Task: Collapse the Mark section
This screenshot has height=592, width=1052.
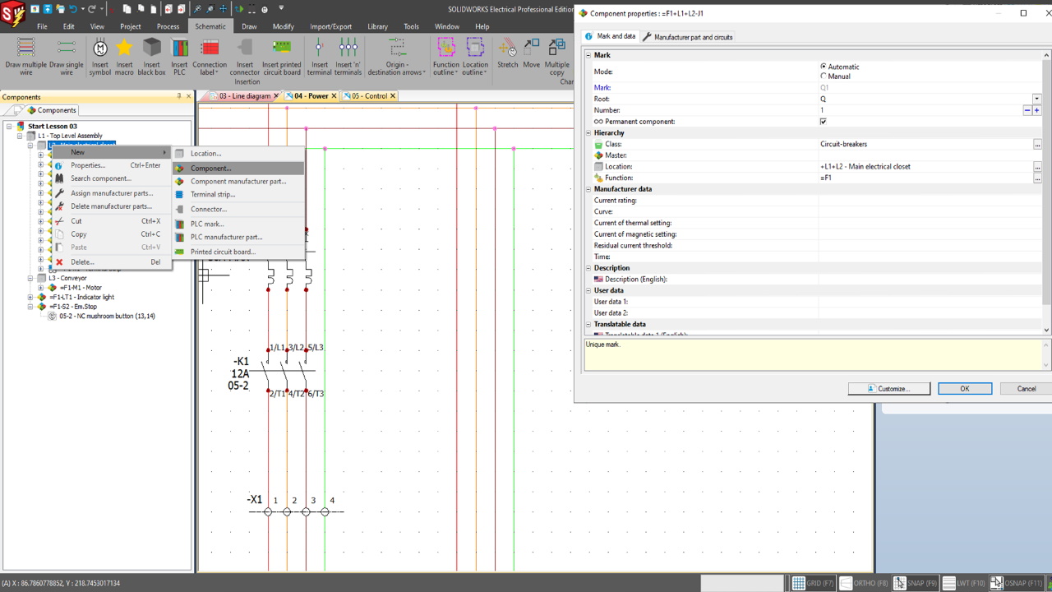Action: pyautogui.click(x=588, y=55)
